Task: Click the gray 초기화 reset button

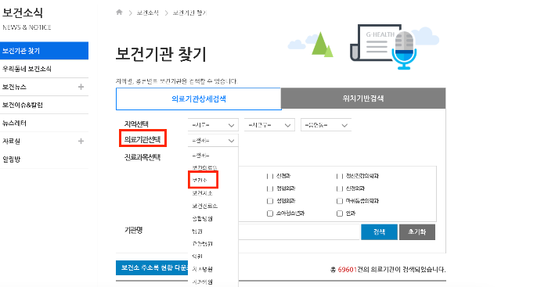Action: [417, 231]
